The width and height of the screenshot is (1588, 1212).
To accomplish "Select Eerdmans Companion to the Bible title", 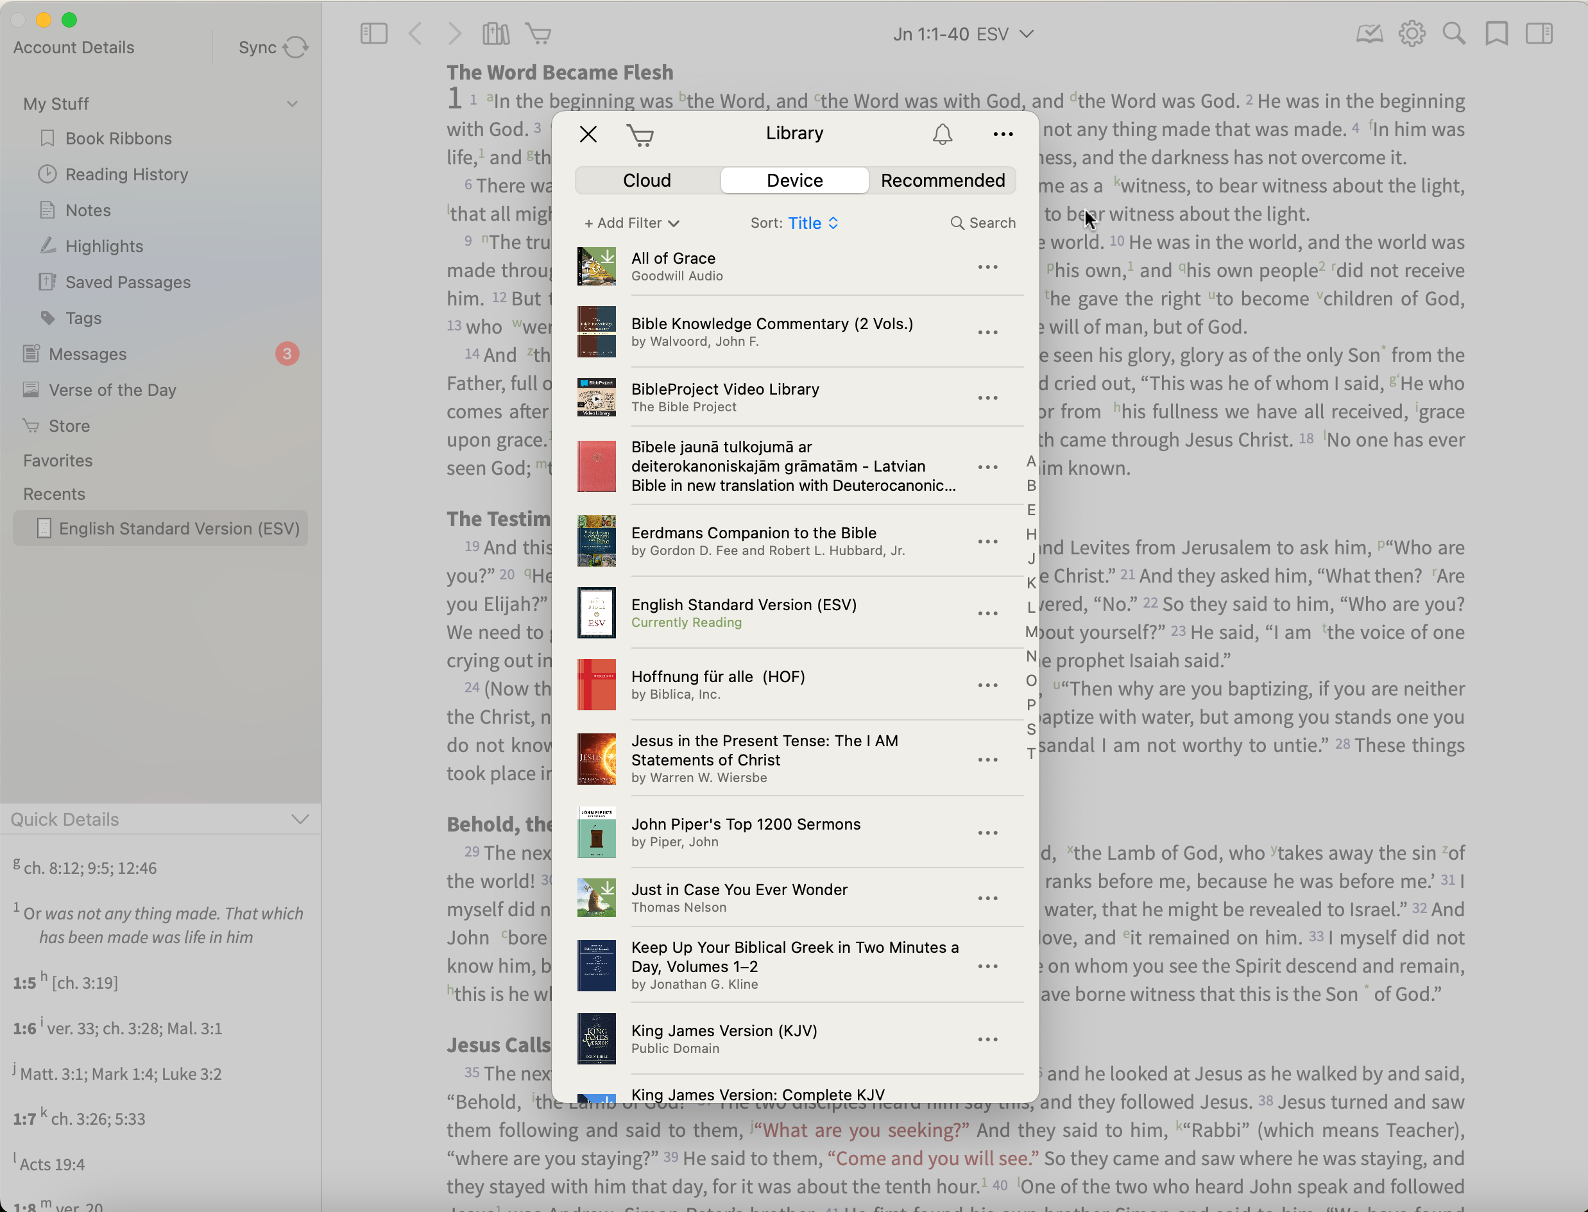I will (753, 533).
